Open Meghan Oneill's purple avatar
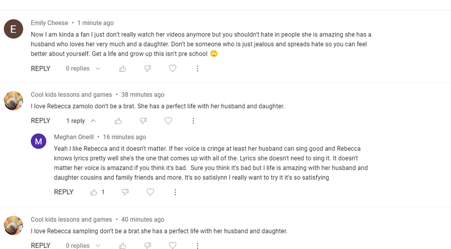 [39, 141]
